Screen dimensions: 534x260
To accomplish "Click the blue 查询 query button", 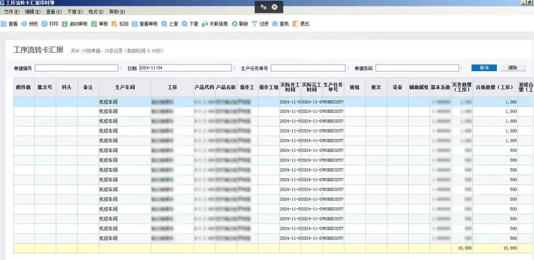I will tap(484, 68).
